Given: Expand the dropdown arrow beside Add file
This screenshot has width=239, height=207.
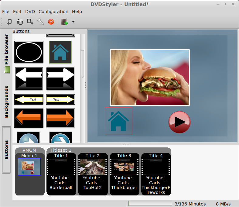Looking at the screenshot, I should [x=73, y=22].
